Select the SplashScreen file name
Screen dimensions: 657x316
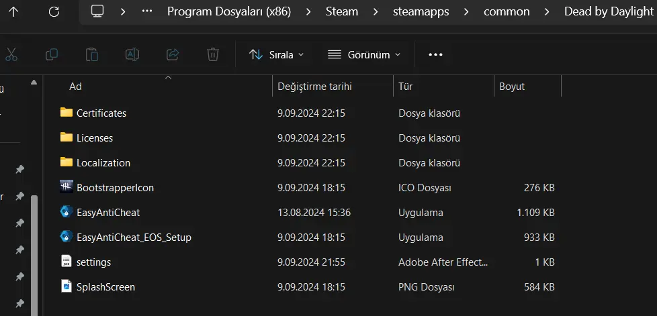pos(106,287)
